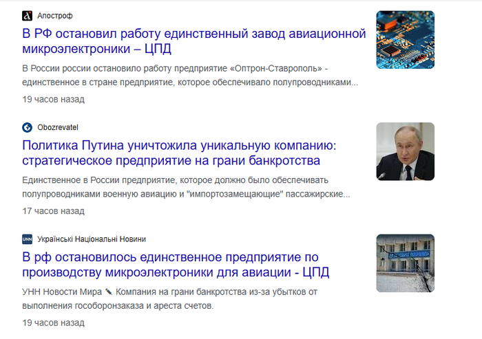The width and height of the screenshot is (482, 339).
Task: Open headline 'В рф остановилось единственное предприятие'
Action: (x=176, y=265)
